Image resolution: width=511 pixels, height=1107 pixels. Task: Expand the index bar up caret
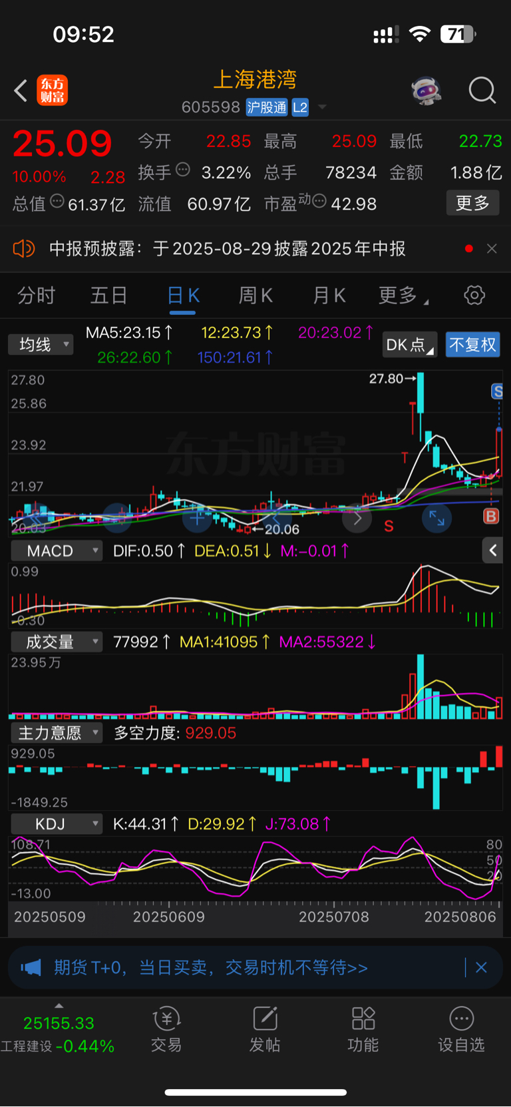pyautogui.click(x=59, y=1006)
